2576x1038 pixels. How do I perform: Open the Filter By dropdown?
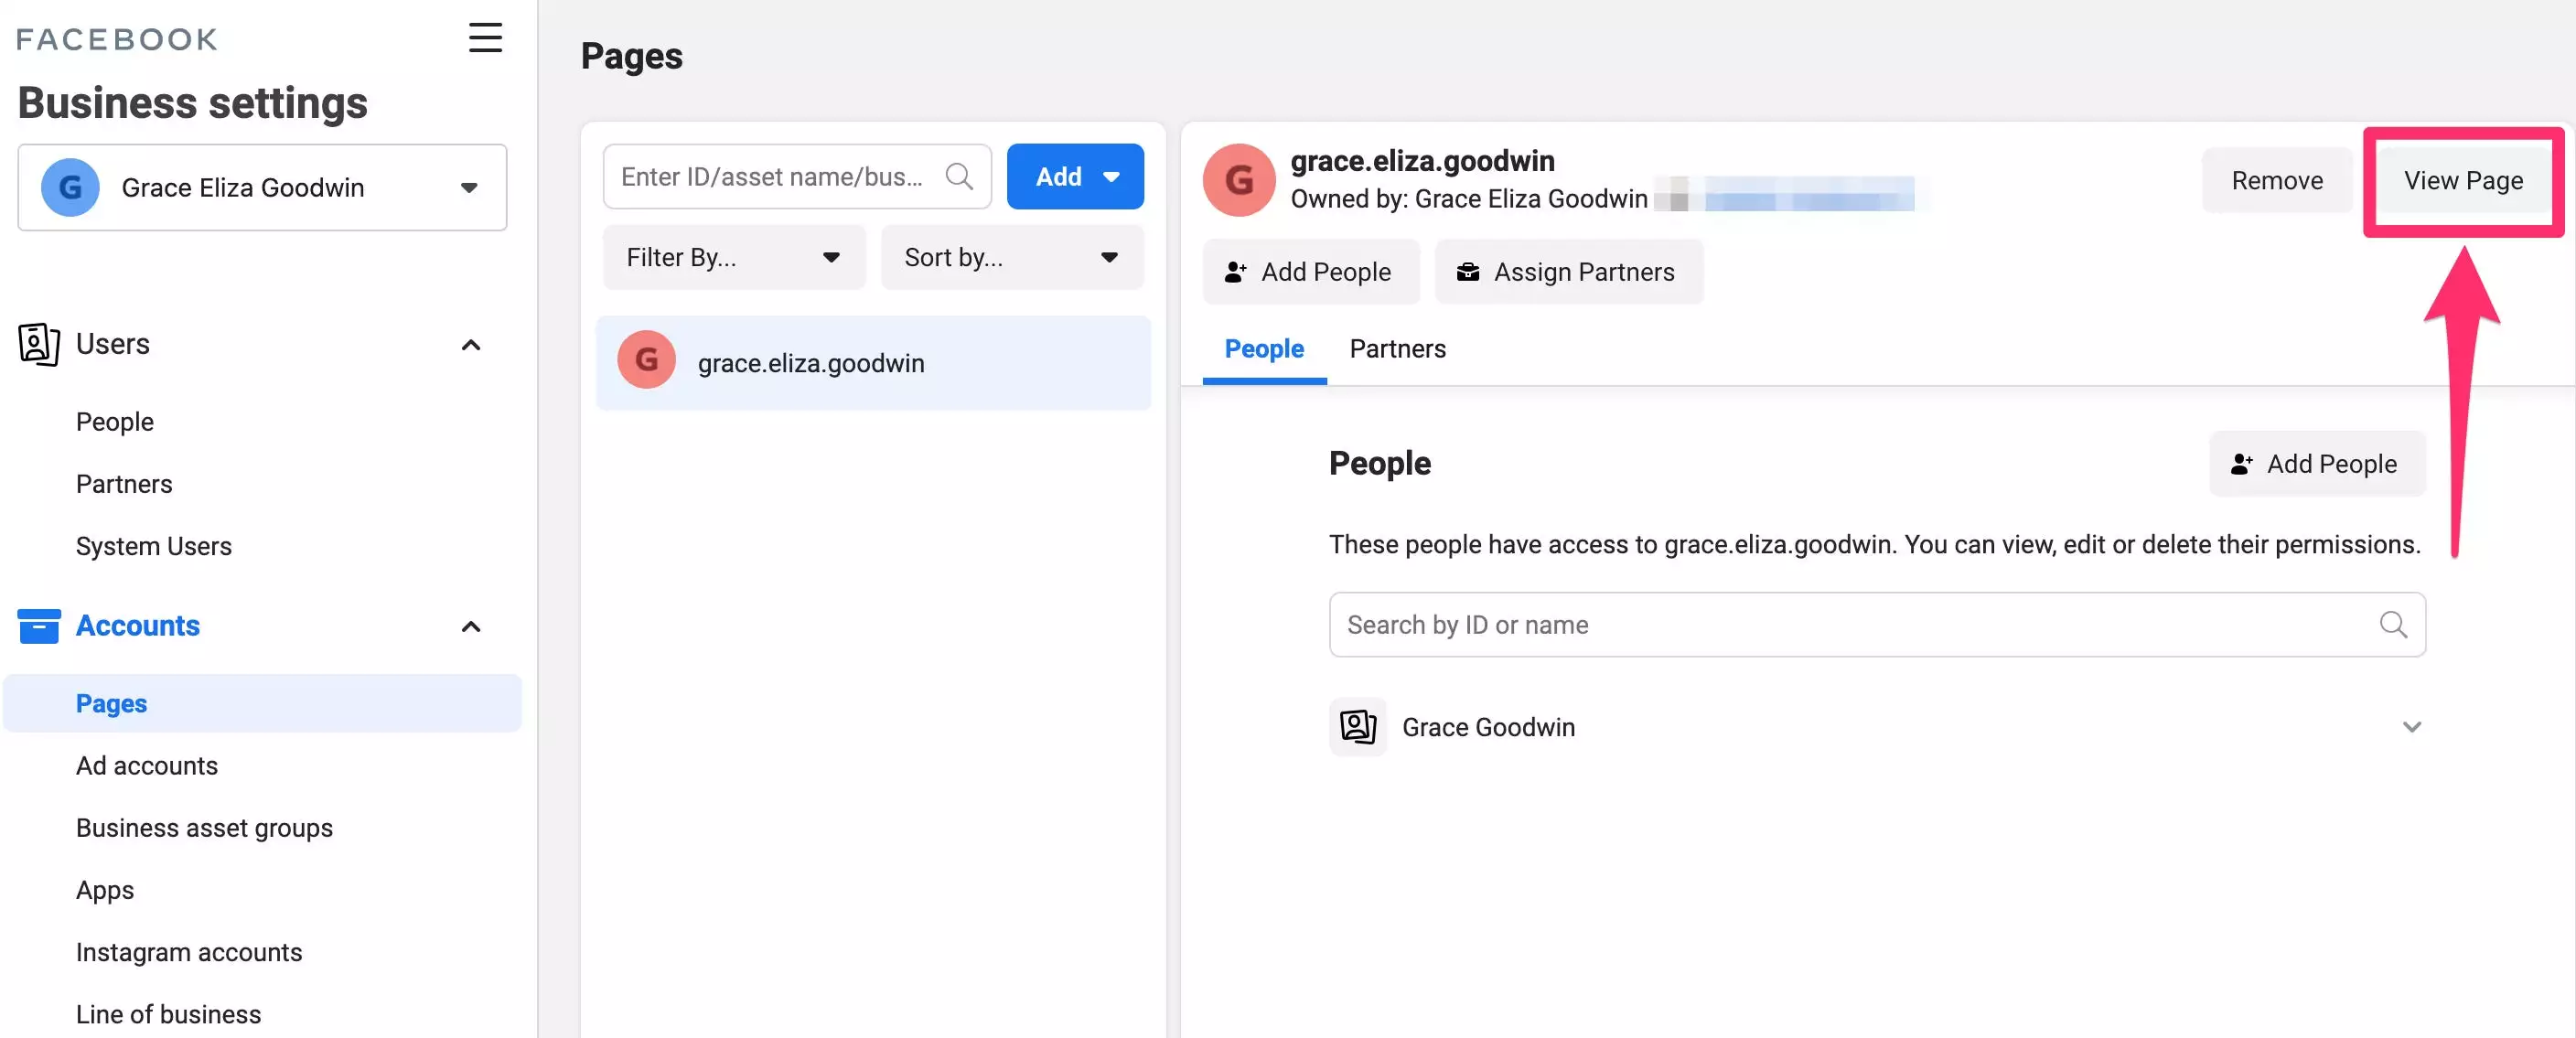(x=733, y=258)
